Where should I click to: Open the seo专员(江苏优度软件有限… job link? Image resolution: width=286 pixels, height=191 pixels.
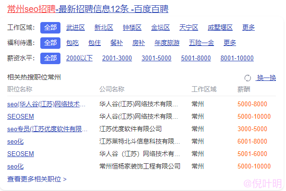[x=47, y=129]
